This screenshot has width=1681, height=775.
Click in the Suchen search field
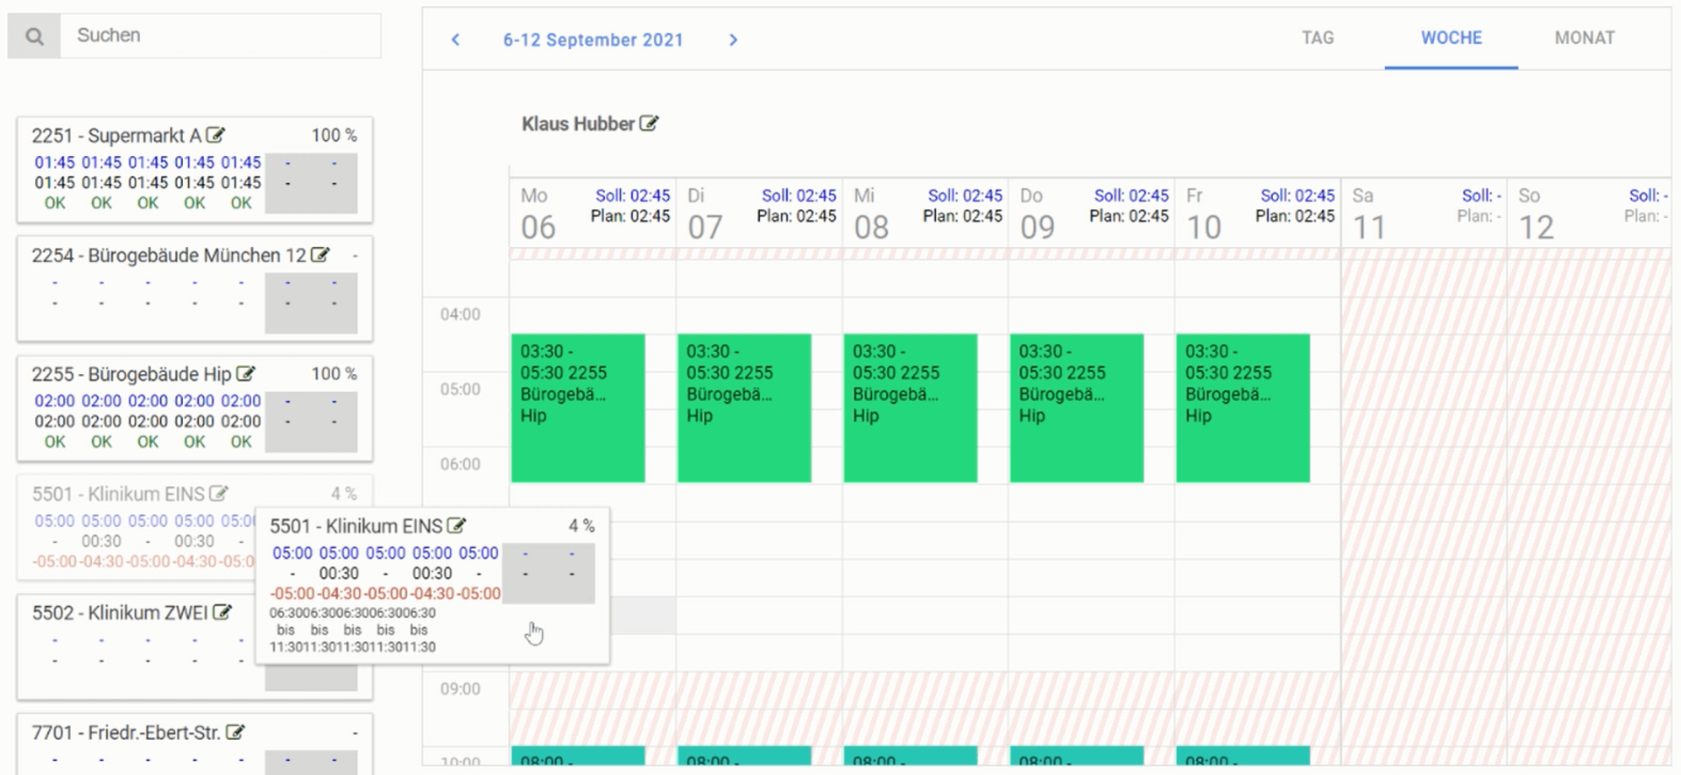pos(219,36)
